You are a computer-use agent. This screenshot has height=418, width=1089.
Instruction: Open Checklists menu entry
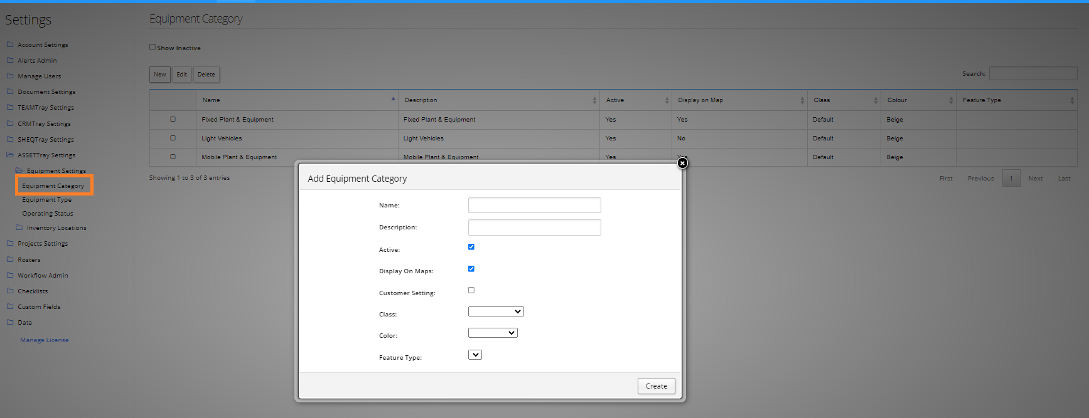(x=33, y=291)
